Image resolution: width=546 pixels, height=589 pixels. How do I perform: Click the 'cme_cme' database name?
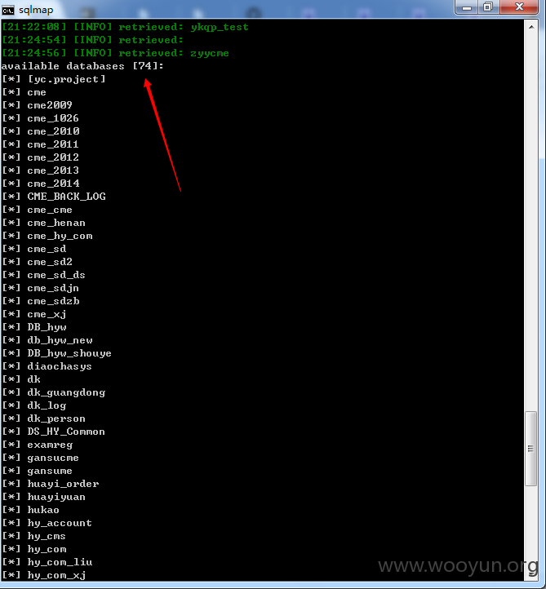(x=50, y=210)
